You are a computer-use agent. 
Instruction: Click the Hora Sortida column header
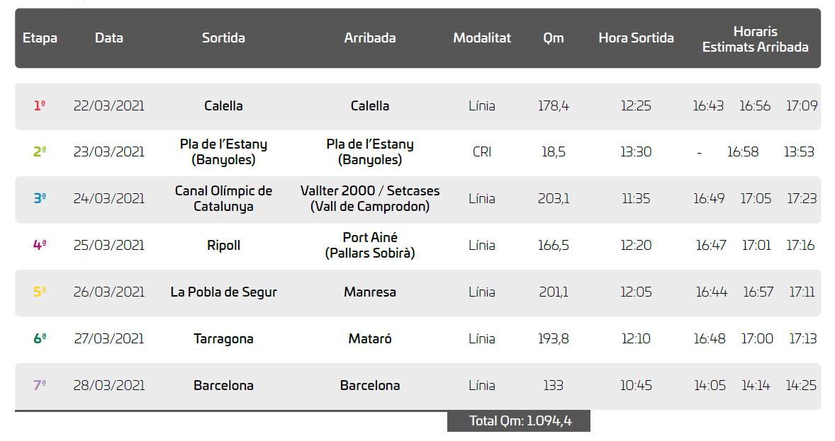pos(636,38)
